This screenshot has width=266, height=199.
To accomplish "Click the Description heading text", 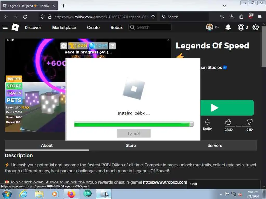I will pyautogui.click(x=19, y=155).
